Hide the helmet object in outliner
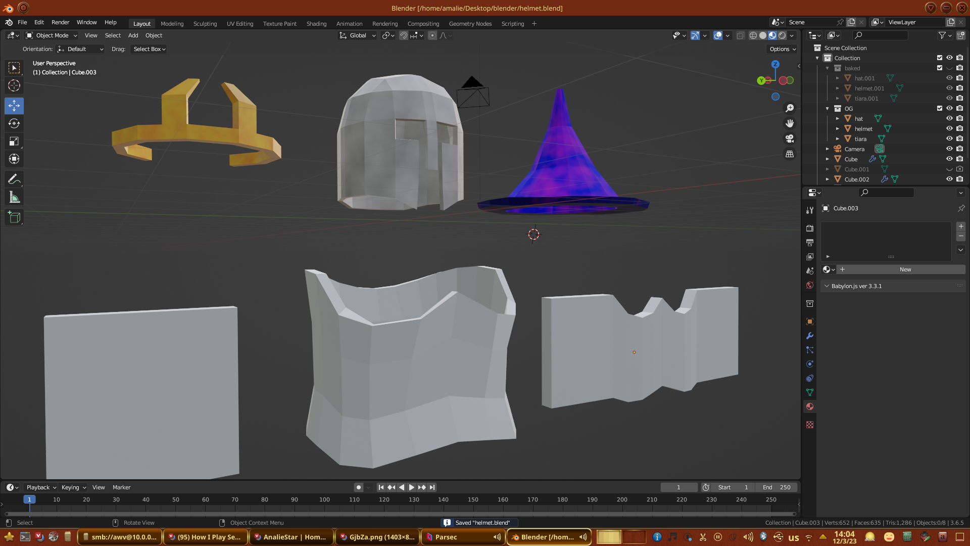This screenshot has height=546, width=970. point(949,128)
